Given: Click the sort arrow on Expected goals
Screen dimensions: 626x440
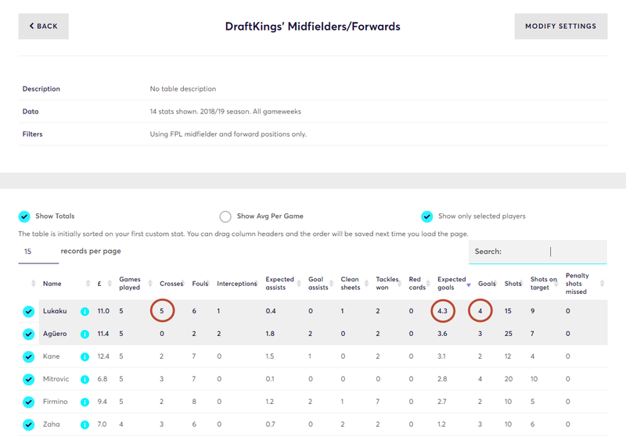Looking at the screenshot, I should 469,284.
